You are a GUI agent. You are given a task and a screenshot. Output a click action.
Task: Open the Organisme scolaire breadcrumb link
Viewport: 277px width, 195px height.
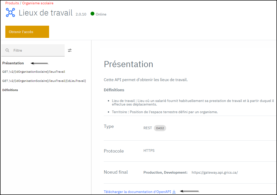(38, 3)
